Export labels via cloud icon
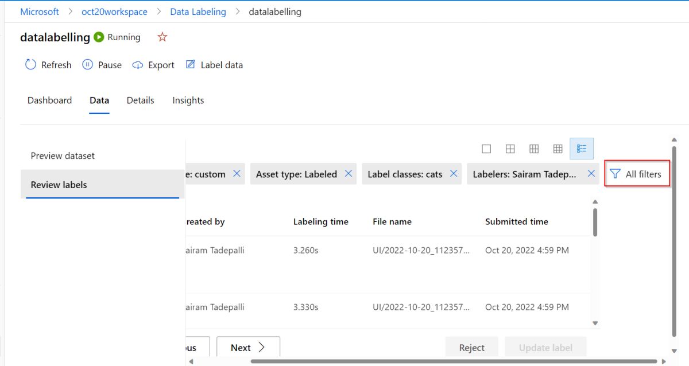The width and height of the screenshot is (689, 366). click(x=153, y=65)
